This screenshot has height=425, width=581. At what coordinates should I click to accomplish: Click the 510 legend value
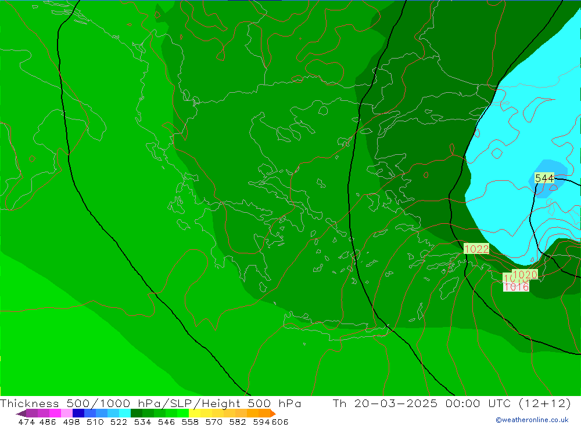pyautogui.click(x=95, y=422)
